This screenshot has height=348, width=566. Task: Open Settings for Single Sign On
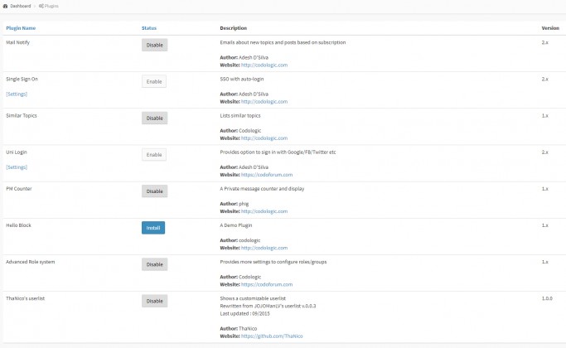[17, 94]
